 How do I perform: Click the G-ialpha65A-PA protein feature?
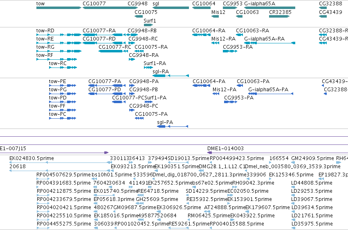pos(271,94)
